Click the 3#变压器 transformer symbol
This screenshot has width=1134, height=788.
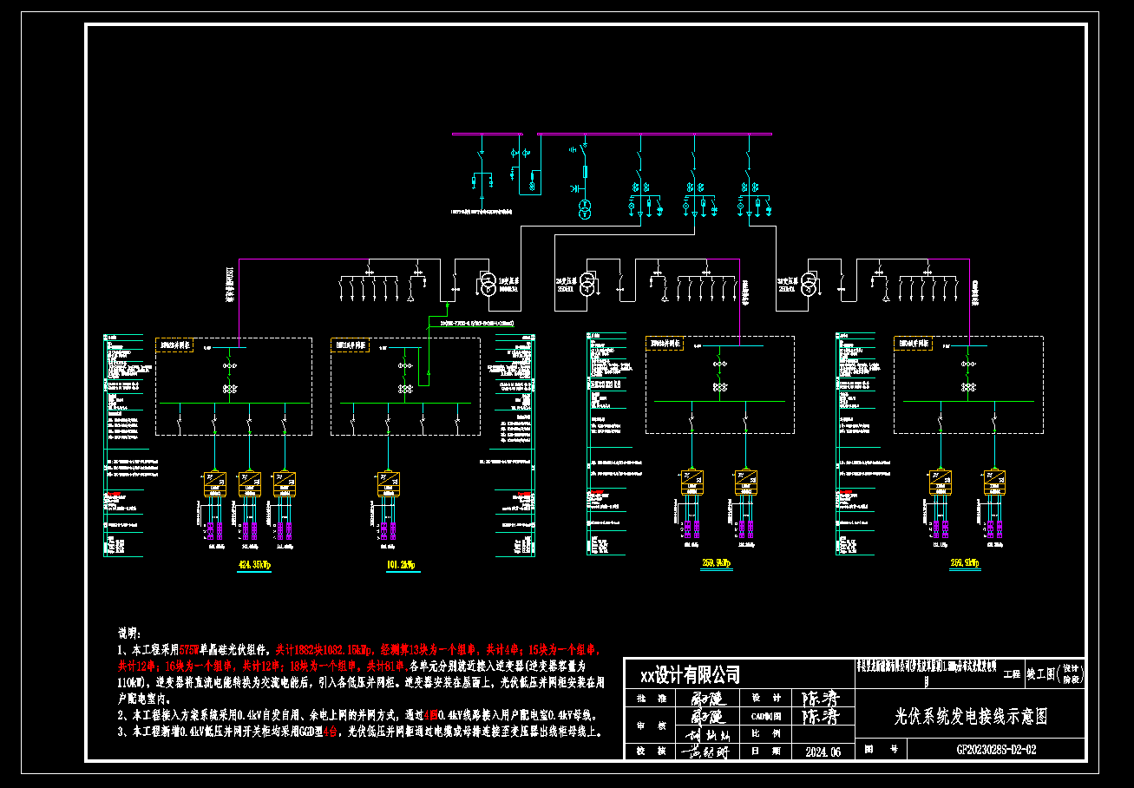tap(809, 283)
